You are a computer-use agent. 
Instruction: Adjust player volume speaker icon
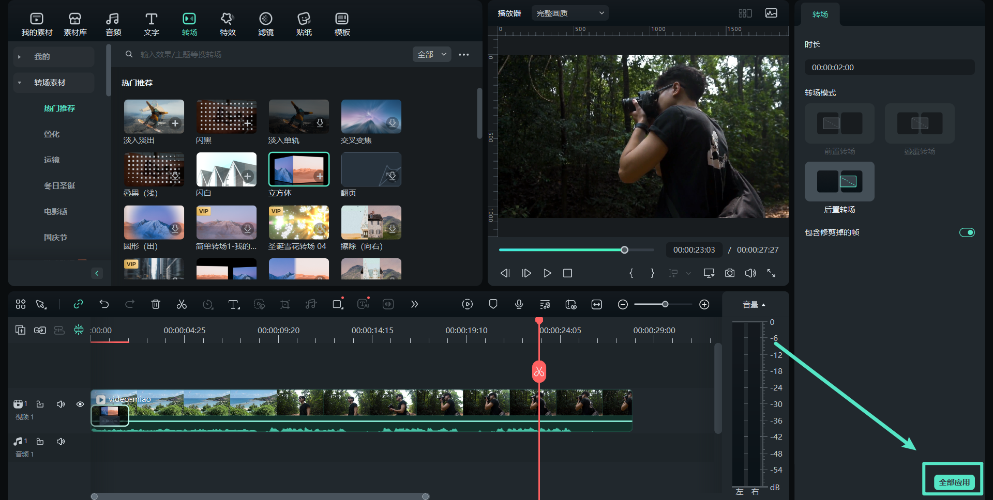750,273
